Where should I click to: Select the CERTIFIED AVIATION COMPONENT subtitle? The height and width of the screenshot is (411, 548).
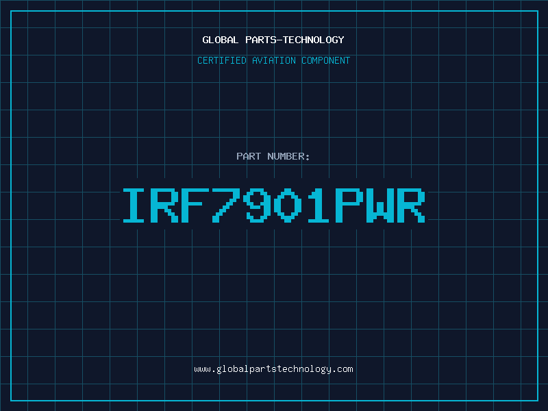coord(273,60)
